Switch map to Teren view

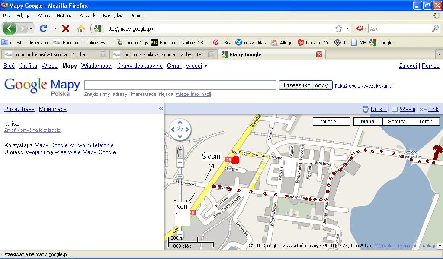click(x=425, y=122)
